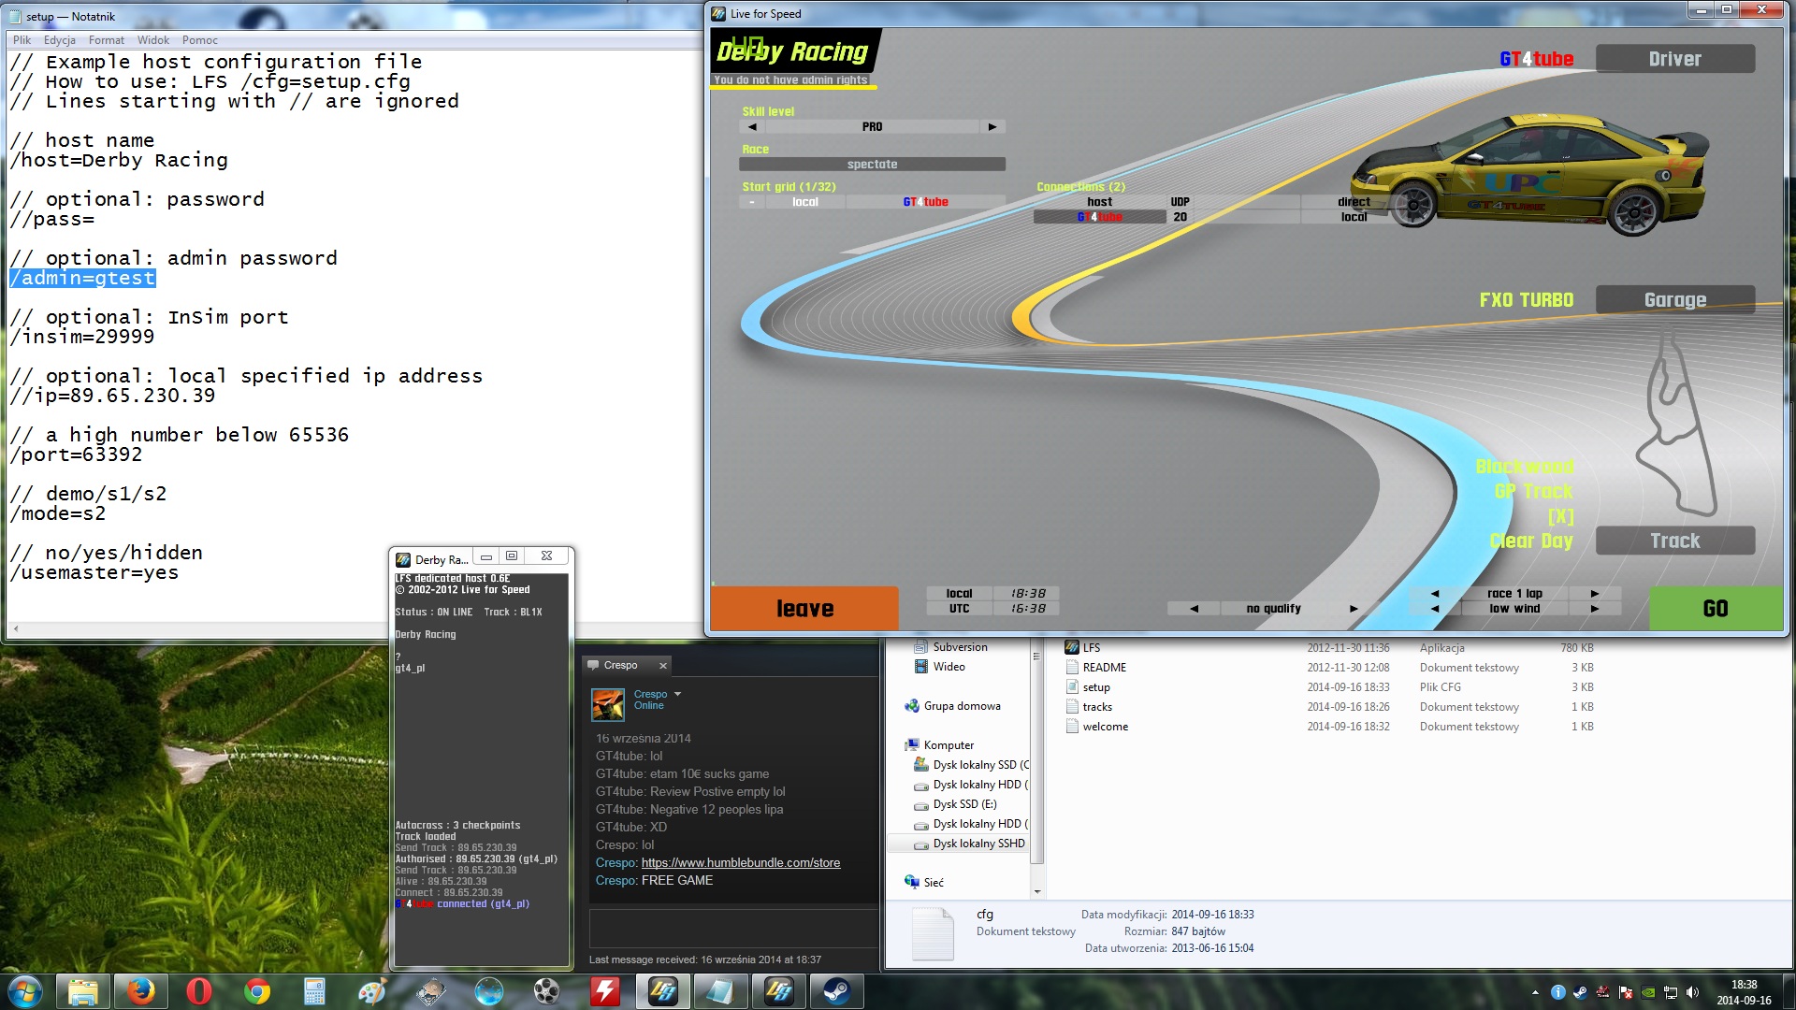Select Dysk lokalny SSHD in Explorer sidebar
This screenshot has width=1796, height=1010.
[978, 844]
